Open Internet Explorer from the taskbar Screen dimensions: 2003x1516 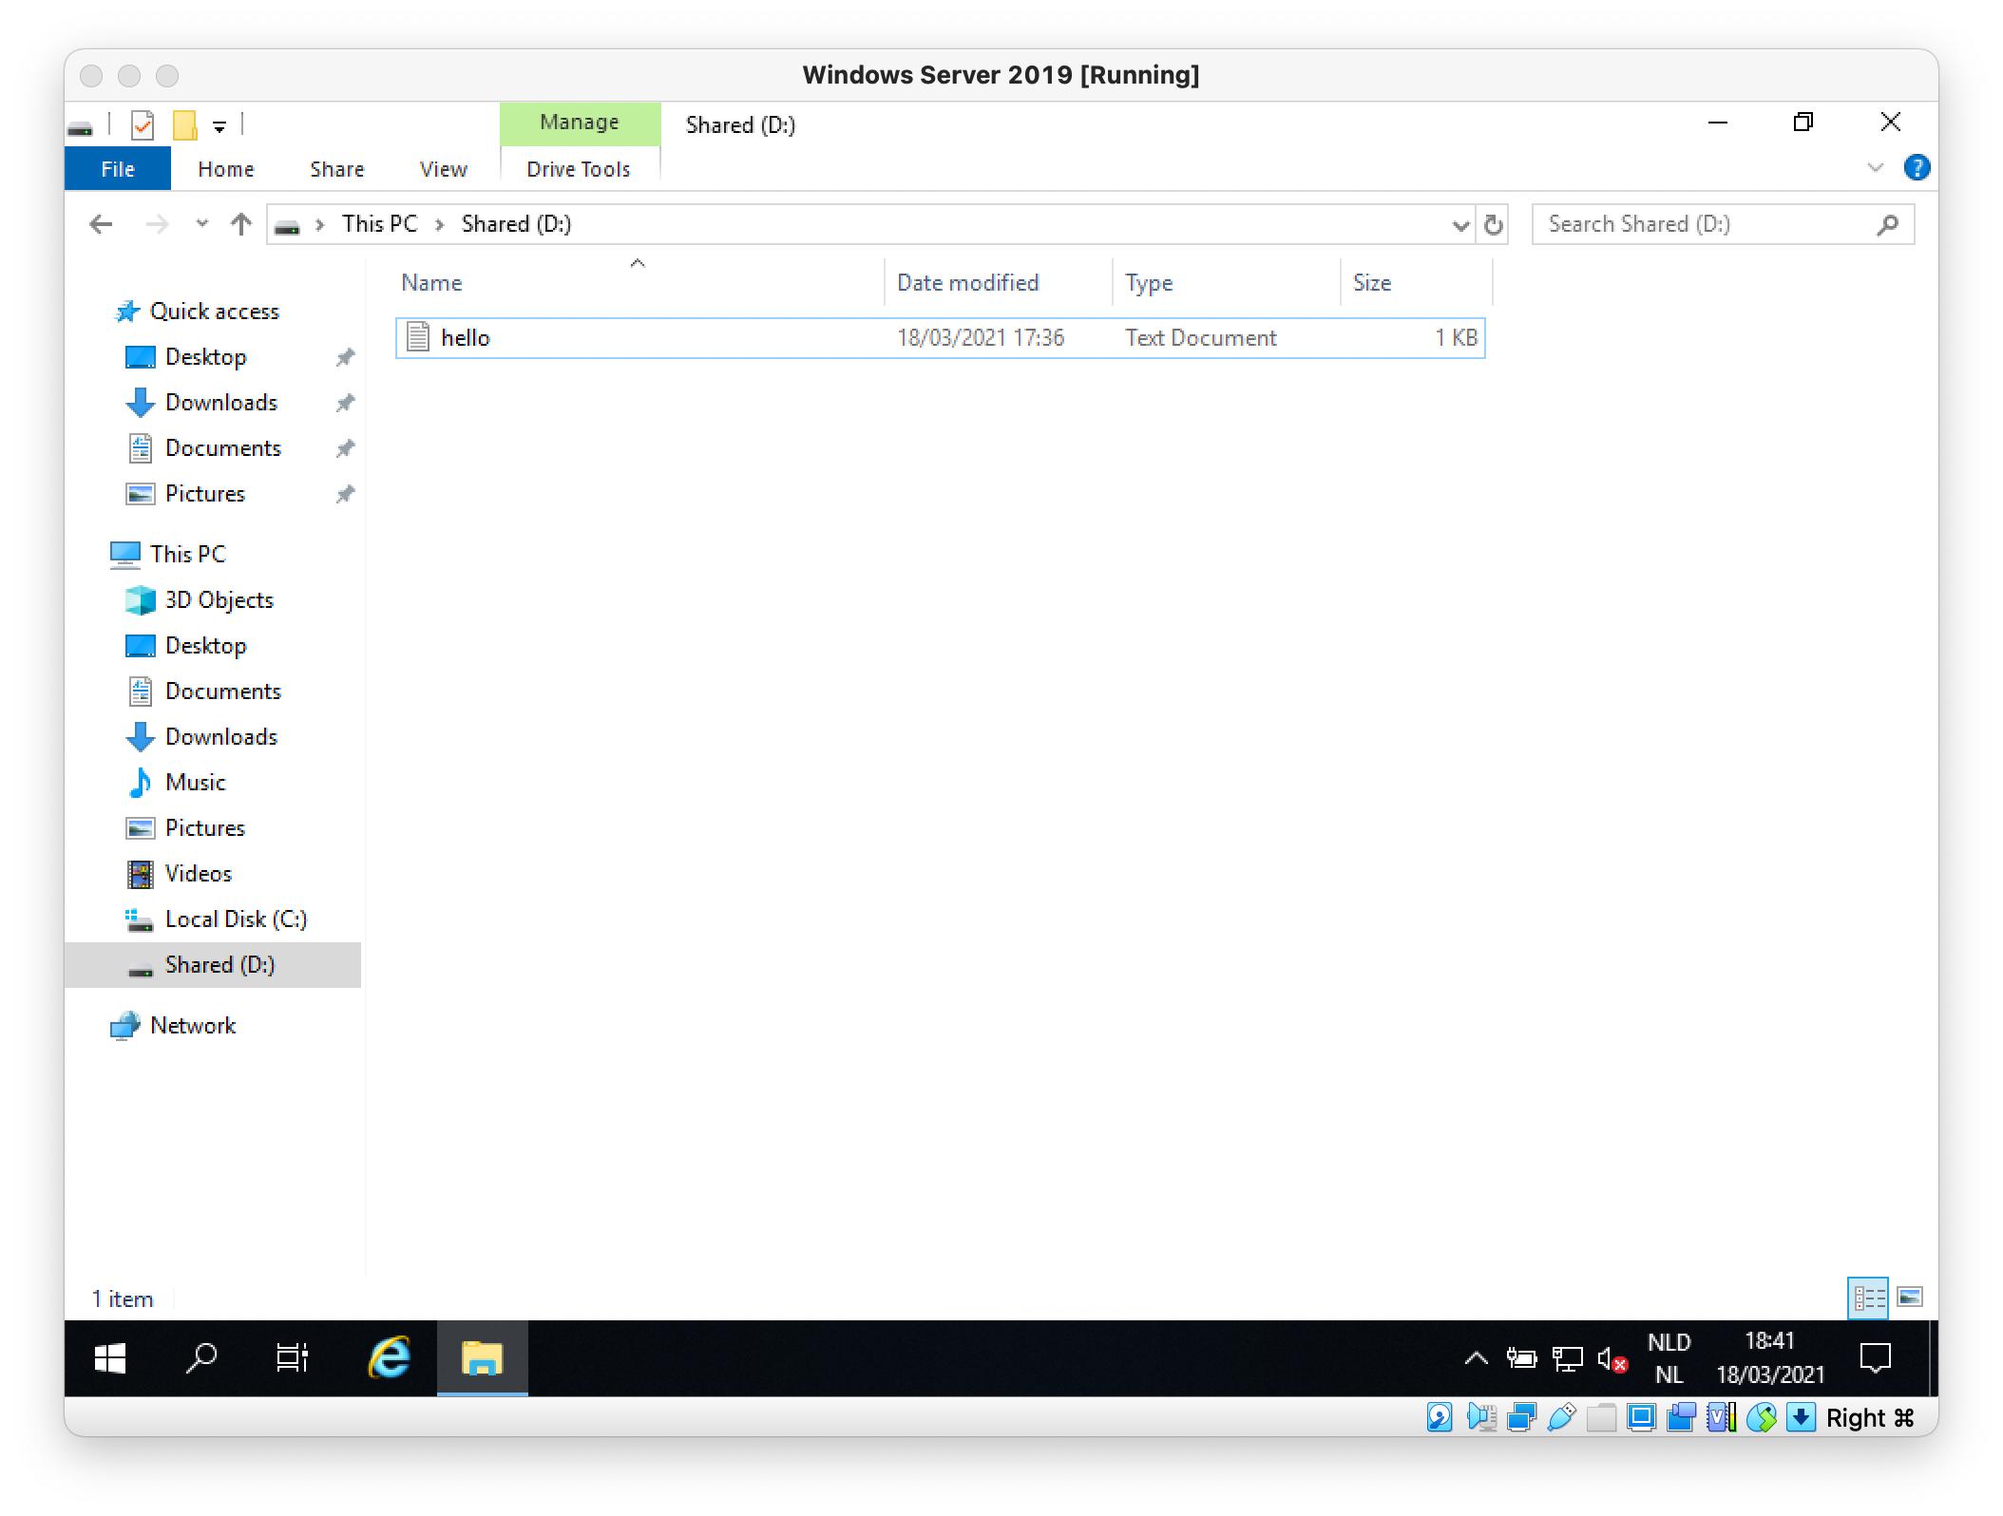click(390, 1358)
